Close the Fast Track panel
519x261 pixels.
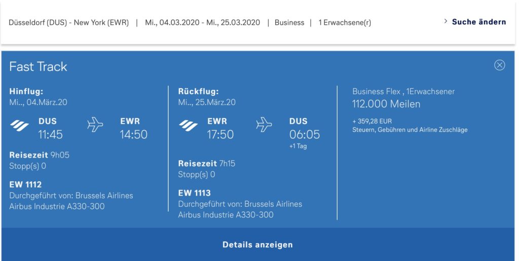tap(500, 65)
